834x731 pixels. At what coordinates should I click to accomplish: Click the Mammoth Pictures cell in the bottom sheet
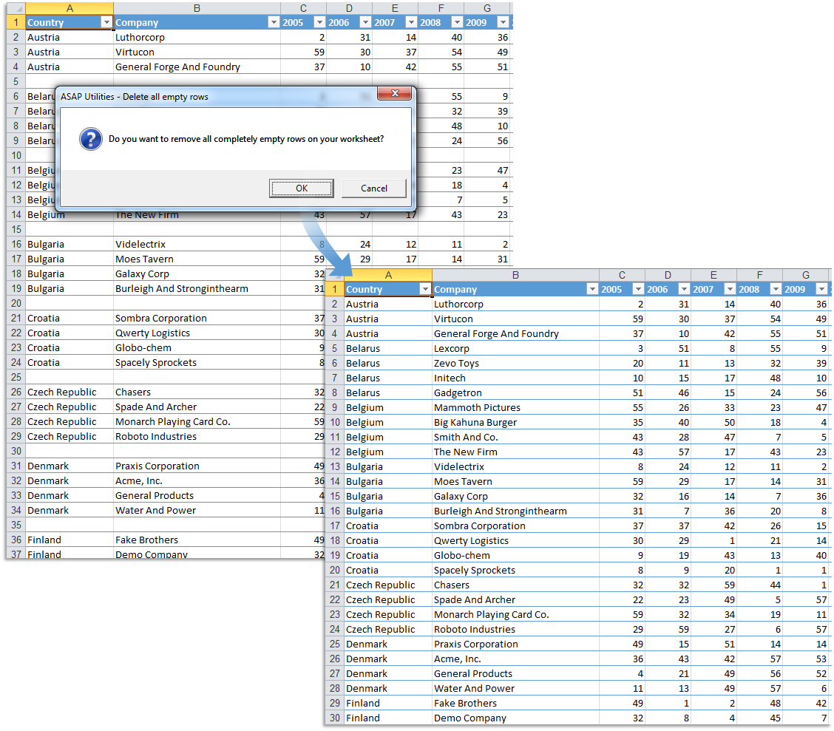(x=515, y=407)
